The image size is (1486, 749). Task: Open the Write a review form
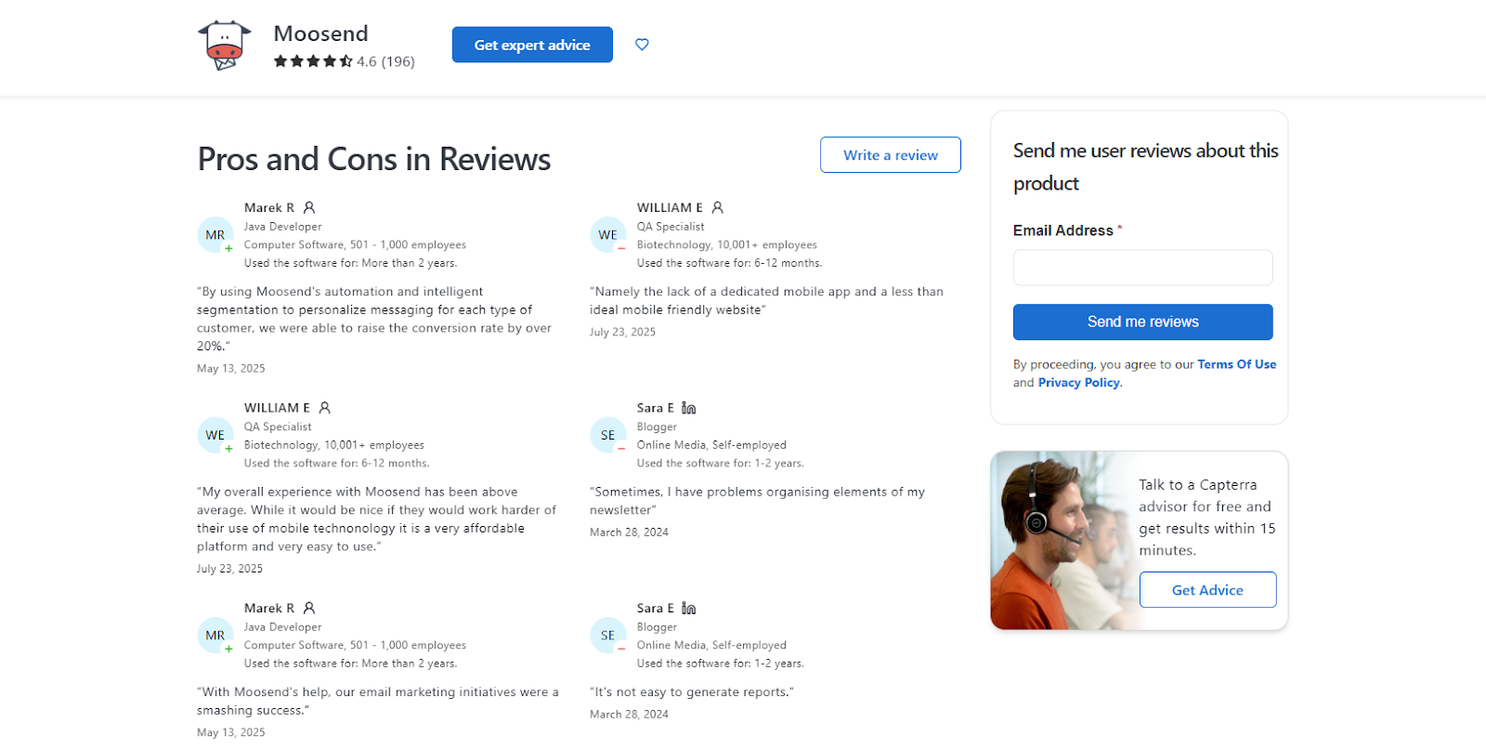coord(890,155)
